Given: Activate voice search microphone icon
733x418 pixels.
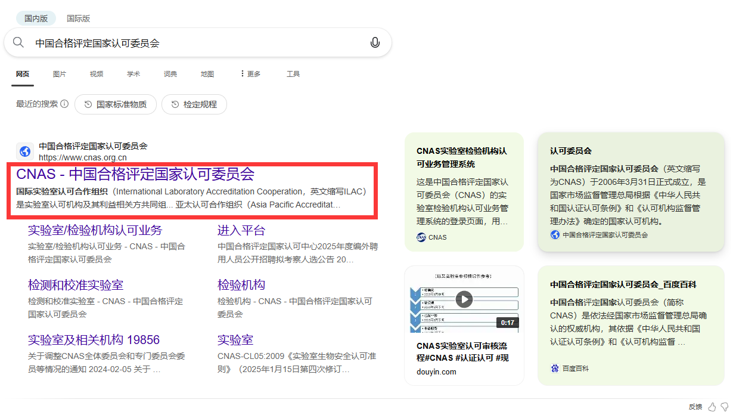Looking at the screenshot, I should point(375,42).
